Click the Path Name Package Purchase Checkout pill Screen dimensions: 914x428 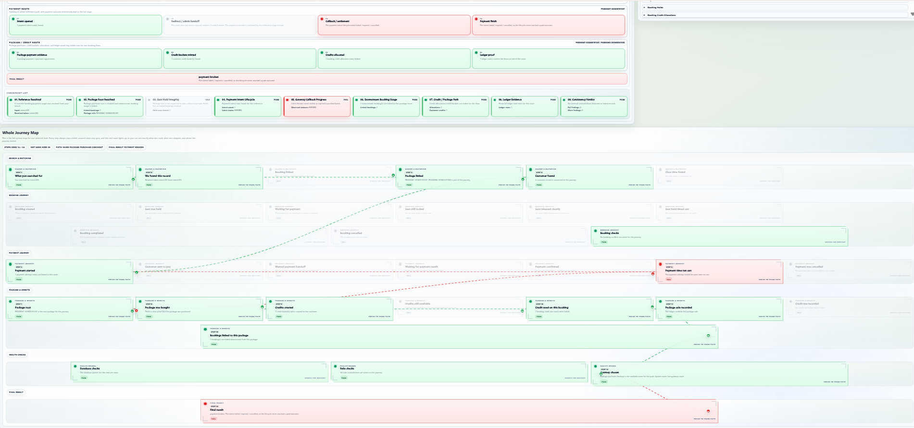[79, 147]
